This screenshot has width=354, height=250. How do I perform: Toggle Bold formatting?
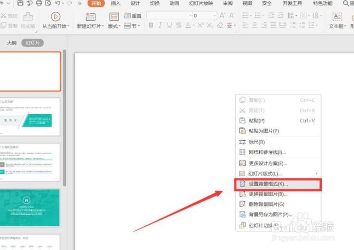coord(151,25)
